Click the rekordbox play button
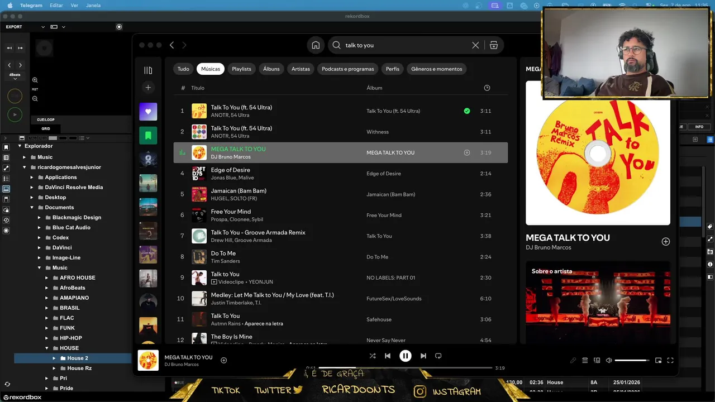Viewport: 715px width, 402px height. [15, 114]
